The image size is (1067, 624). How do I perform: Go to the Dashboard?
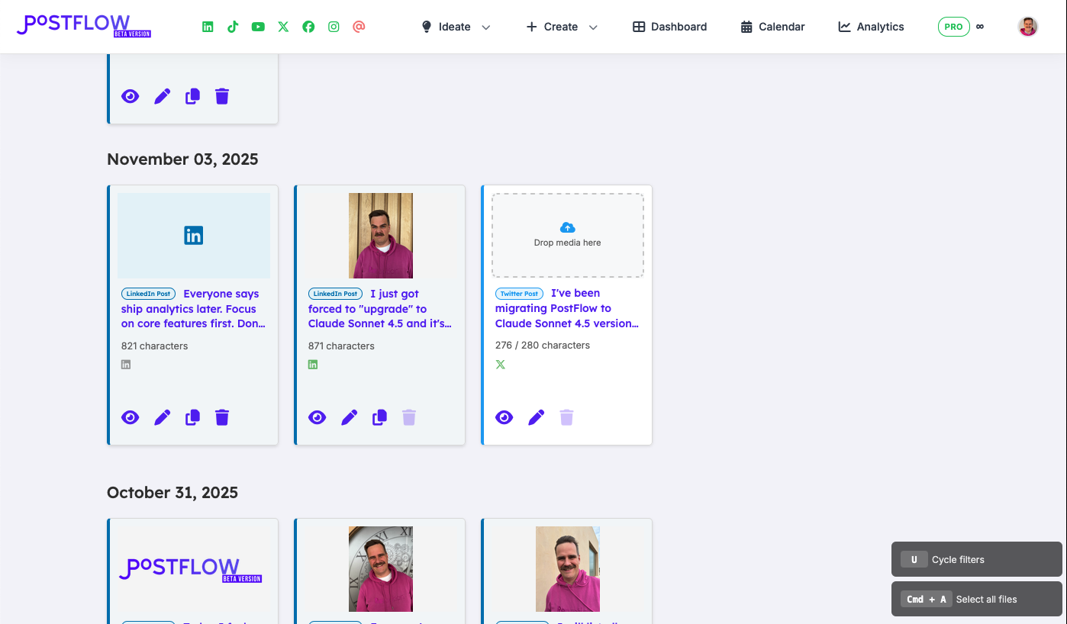tap(669, 26)
